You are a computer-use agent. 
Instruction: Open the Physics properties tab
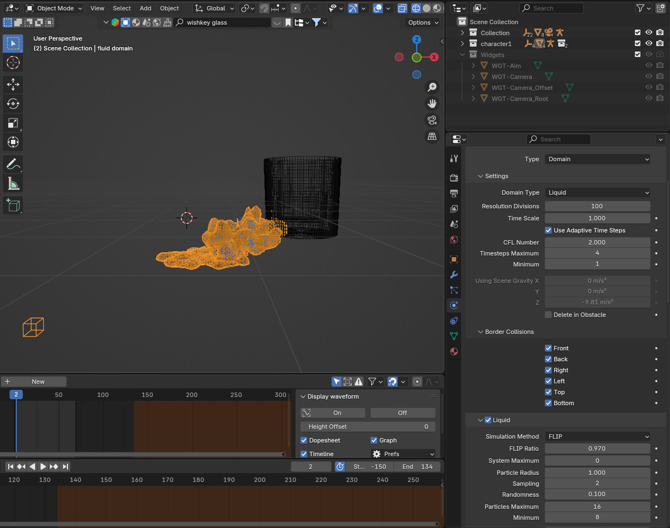pyautogui.click(x=453, y=305)
